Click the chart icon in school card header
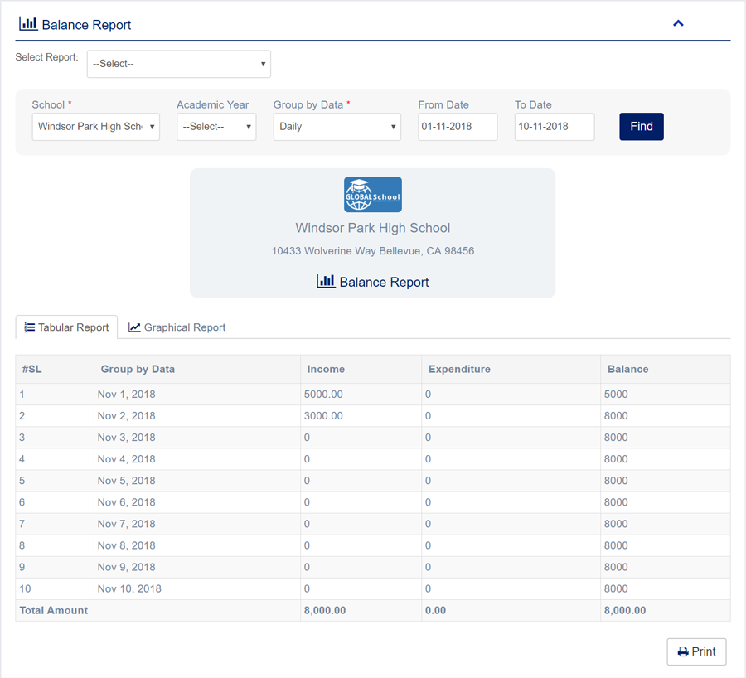746x678 pixels. coord(326,281)
